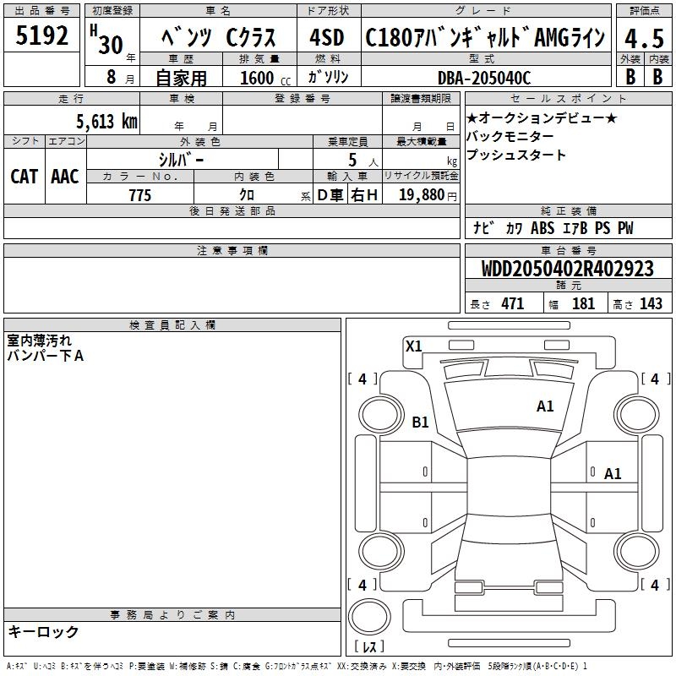Click the [レス] spare tire label

[369, 646]
